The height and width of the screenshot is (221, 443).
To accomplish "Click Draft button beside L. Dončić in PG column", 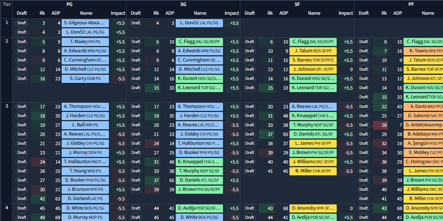I will point(22,32).
